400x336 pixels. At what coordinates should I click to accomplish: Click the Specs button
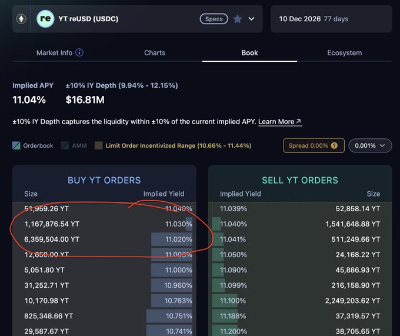pos(214,19)
